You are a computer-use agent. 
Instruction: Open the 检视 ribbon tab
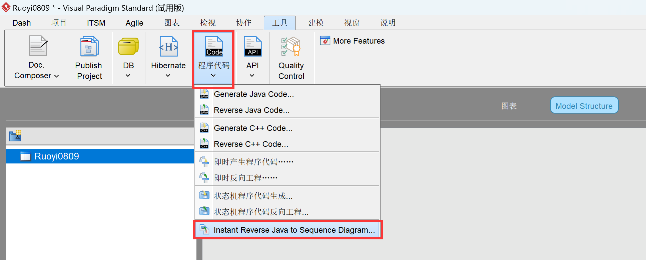(x=208, y=23)
